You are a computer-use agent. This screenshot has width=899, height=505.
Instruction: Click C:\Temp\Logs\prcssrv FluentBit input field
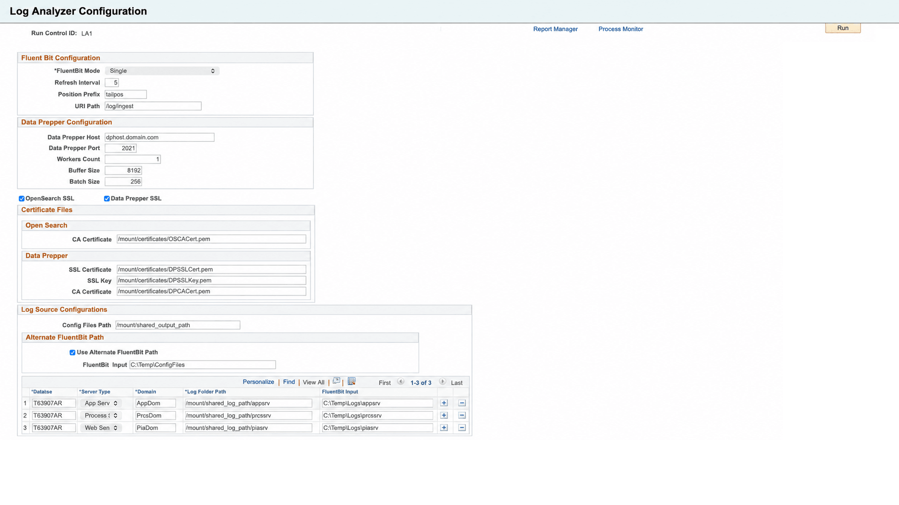tap(377, 416)
